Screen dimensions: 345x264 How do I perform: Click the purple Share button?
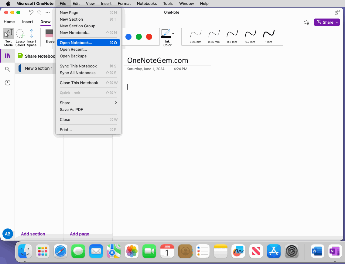[x=327, y=22]
